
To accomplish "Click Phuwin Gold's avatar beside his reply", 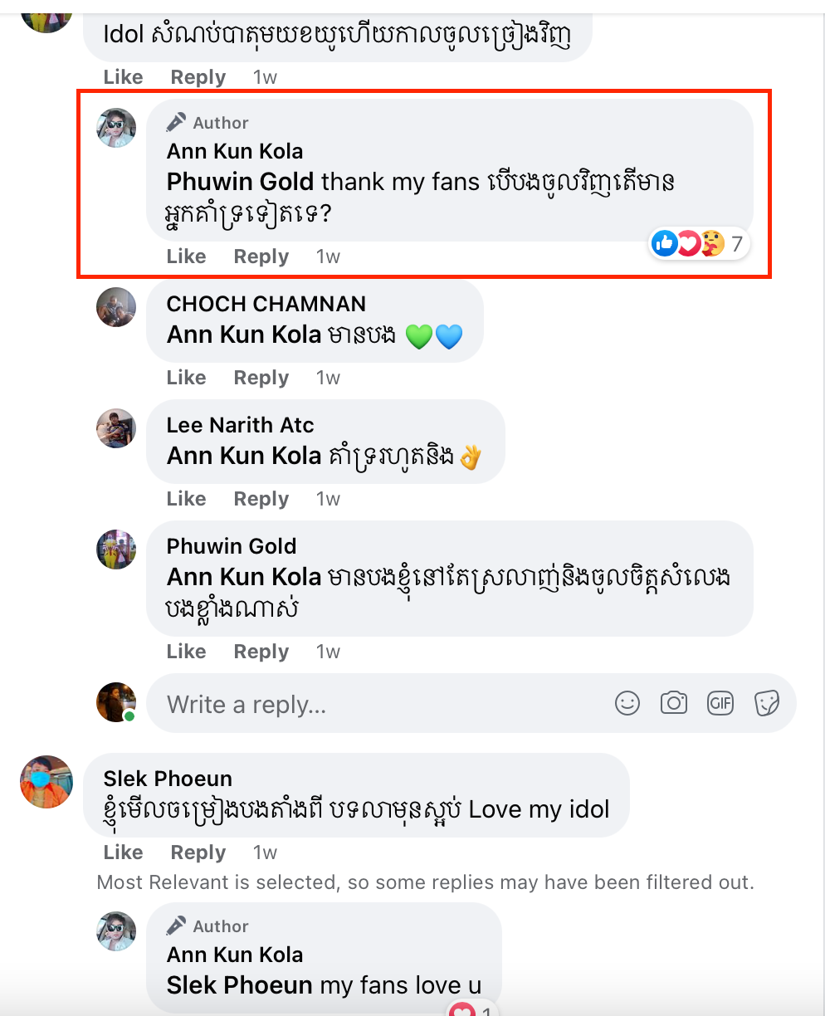I will tap(116, 550).
